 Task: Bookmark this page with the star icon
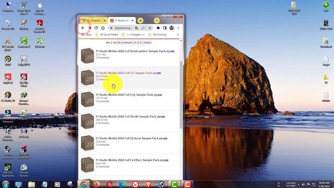click(150, 28)
